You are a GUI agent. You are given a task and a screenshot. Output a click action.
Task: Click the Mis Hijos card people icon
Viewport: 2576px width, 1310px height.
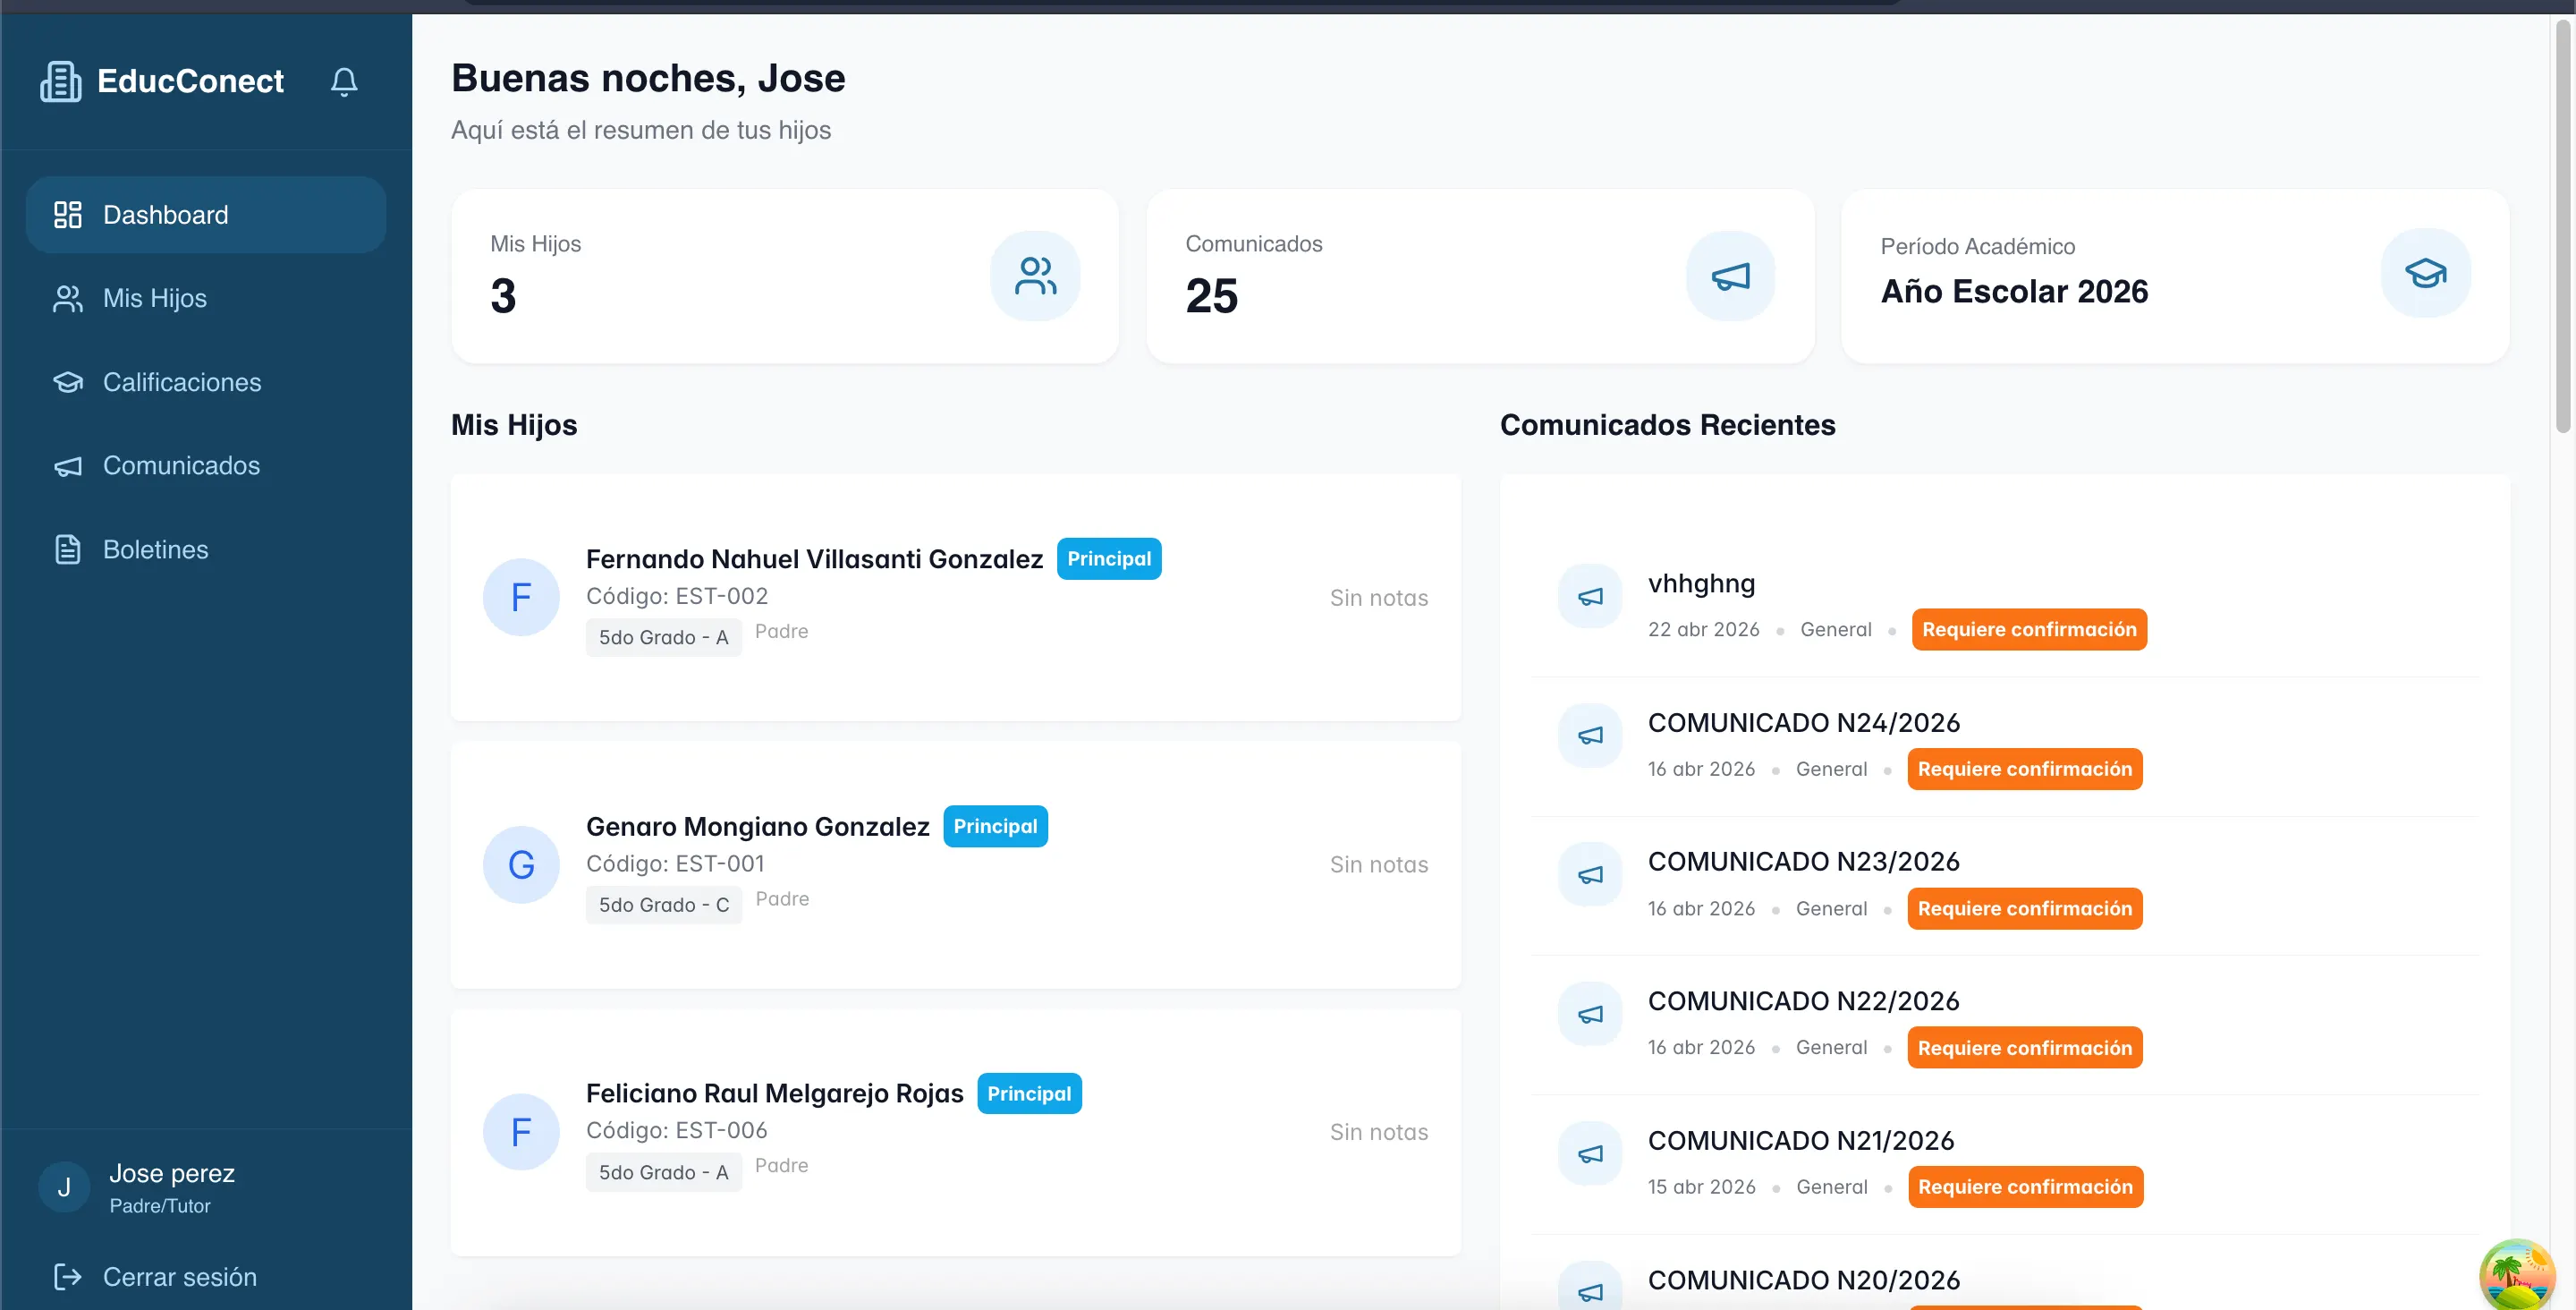point(1035,276)
